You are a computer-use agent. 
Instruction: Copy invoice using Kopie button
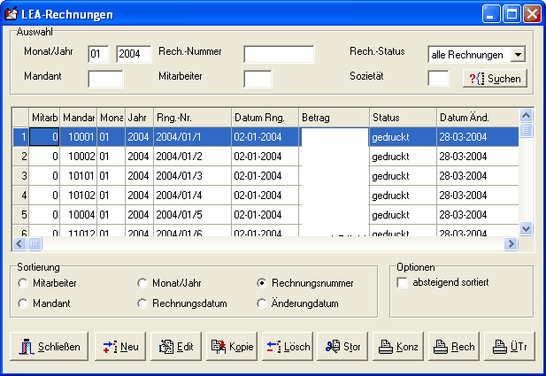(x=232, y=347)
